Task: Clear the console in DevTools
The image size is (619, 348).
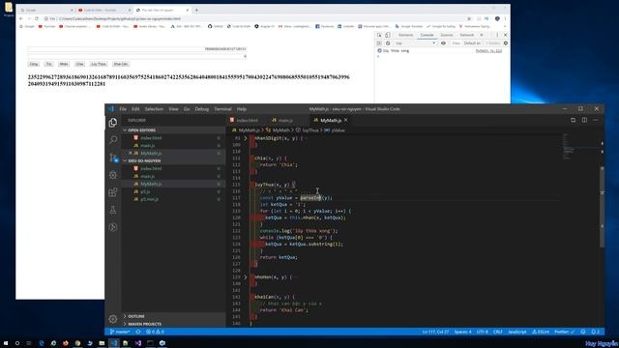Action: coord(388,43)
